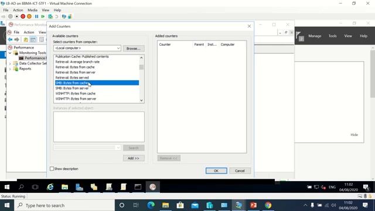Click the Server Manager notifications flag
The height and width of the screenshot is (211, 375).
pyautogui.click(x=299, y=36)
